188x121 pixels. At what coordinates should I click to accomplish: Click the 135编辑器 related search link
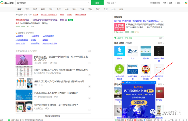click(x=35, y=36)
